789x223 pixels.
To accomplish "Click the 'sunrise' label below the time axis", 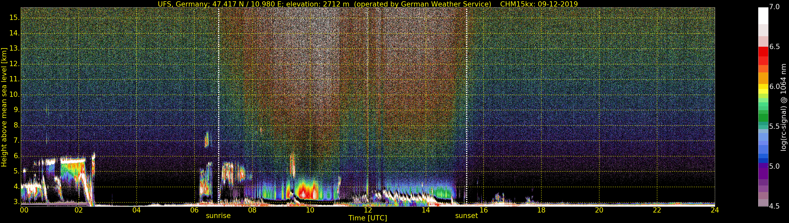I will tap(218, 216).
